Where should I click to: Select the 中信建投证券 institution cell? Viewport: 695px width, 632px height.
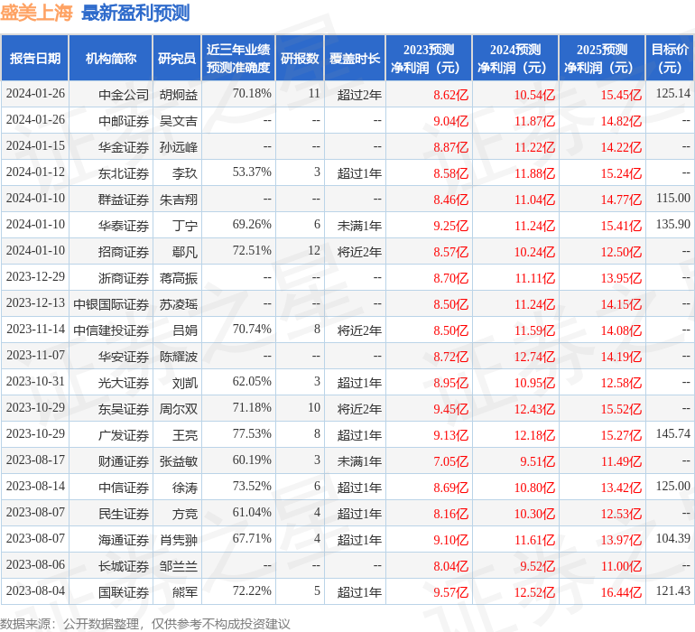[111, 330]
